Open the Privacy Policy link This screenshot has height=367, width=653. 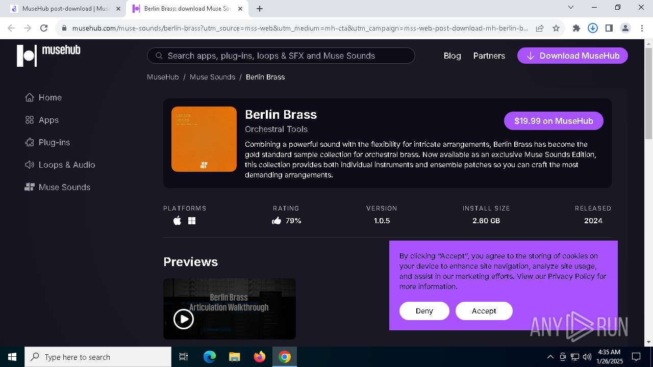click(x=571, y=276)
